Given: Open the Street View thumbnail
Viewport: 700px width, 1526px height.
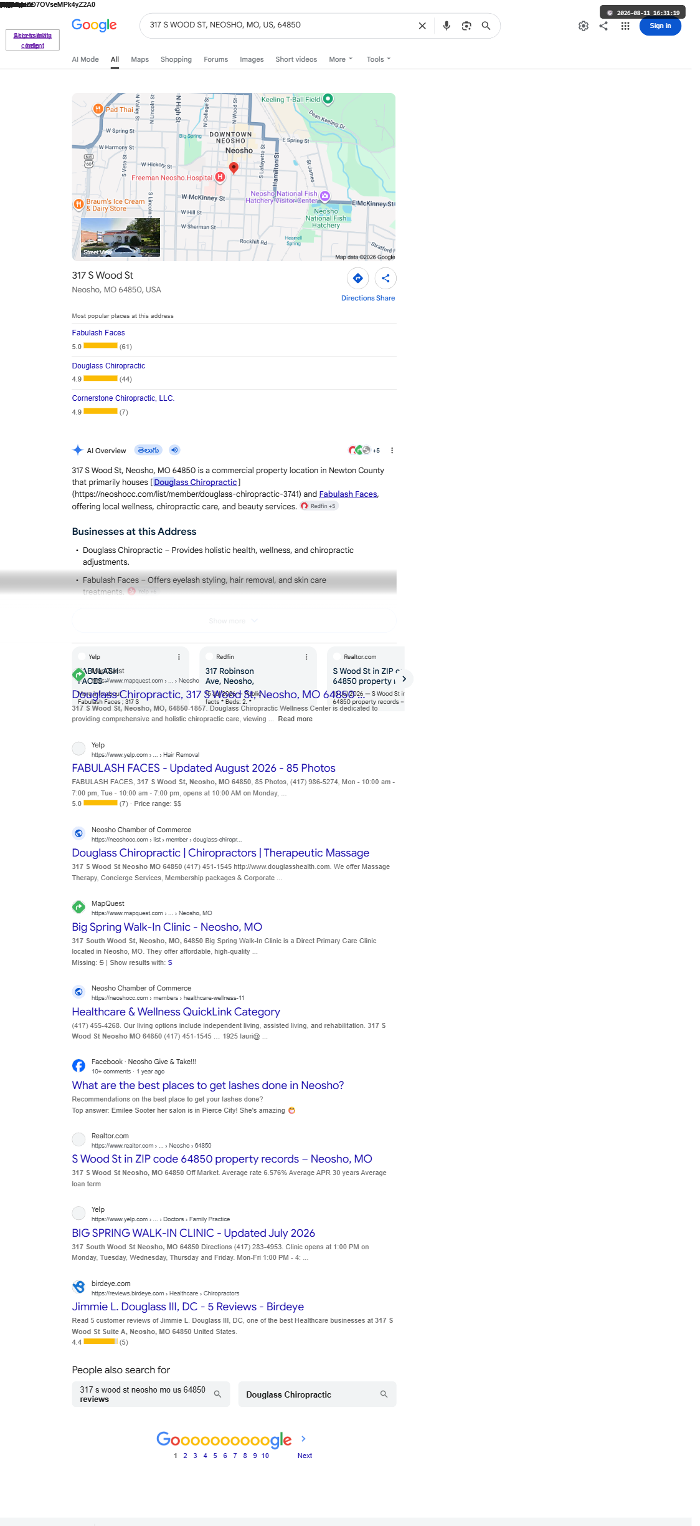Looking at the screenshot, I should click(120, 238).
